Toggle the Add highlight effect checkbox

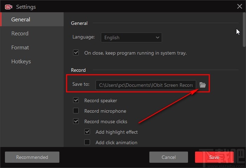click(87, 132)
